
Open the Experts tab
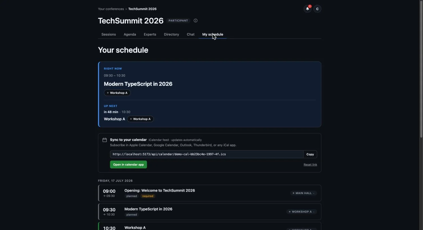(x=150, y=34)
